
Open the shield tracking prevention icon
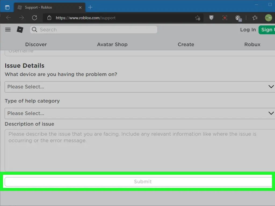pos(211,17)
